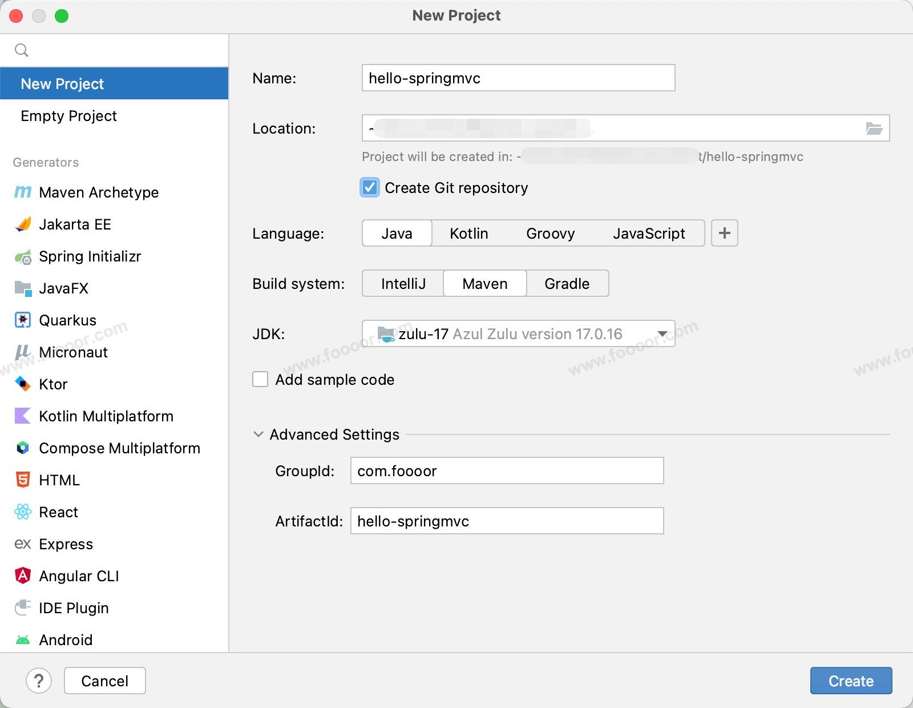Click the Android generator icon
Viewport: 913px width, 708px height.
[x=23, y=640]
